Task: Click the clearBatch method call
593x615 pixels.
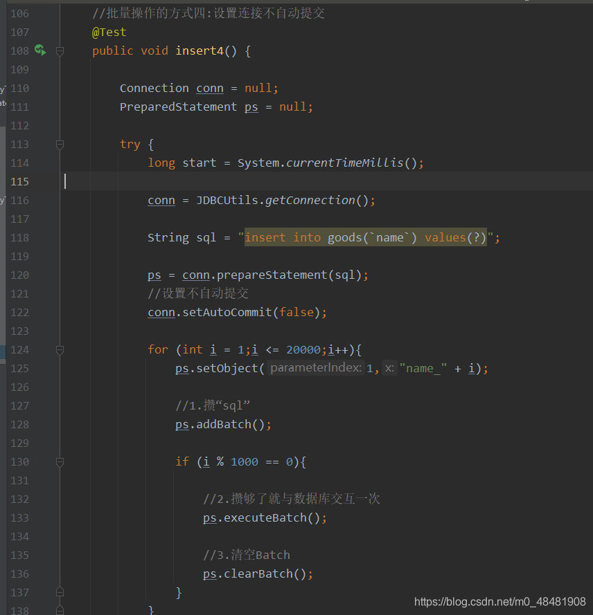Action: 258,573
